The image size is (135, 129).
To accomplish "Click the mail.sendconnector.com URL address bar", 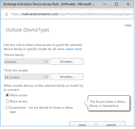I will 67,14.
